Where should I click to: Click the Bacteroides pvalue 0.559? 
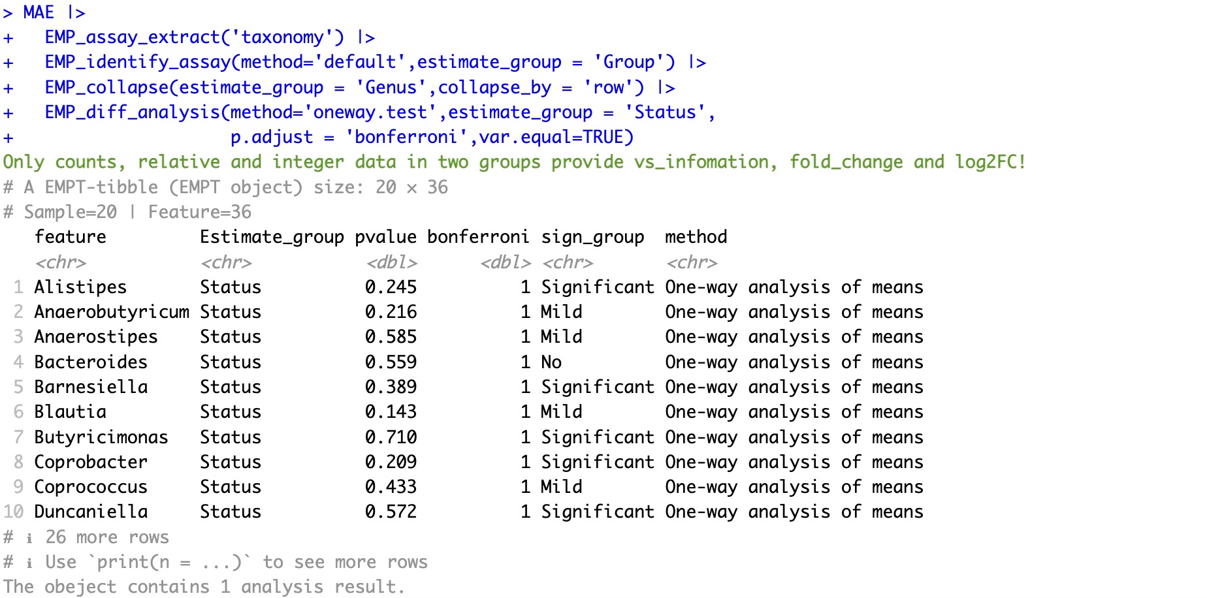click(x=391, y=362)
